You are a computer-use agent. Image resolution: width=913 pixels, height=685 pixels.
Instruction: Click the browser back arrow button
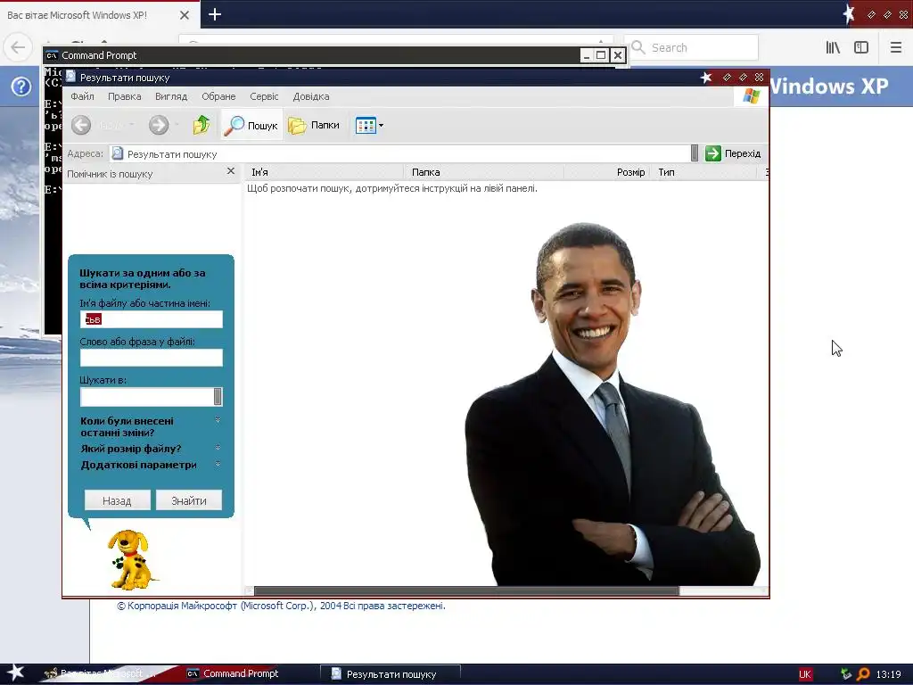click(18, 47)
